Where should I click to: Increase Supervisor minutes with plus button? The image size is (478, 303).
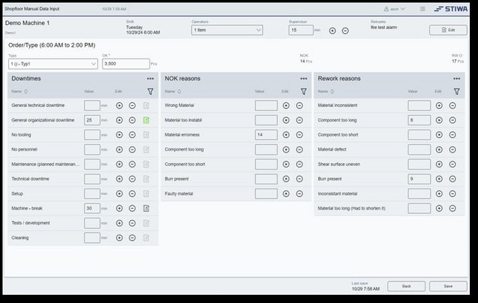point(332,30)
